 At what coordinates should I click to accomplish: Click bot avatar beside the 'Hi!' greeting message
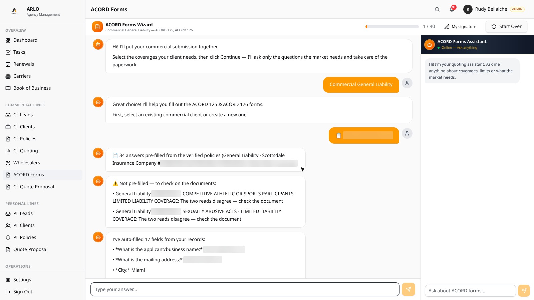click(98, 44)
